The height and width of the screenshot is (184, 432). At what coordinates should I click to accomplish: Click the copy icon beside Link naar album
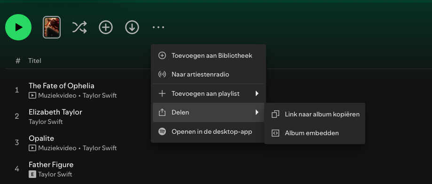click(x=275, y=114)
